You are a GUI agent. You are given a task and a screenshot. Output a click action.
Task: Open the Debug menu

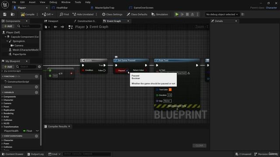53,2
